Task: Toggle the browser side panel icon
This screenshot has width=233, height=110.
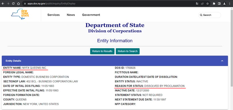Action: pyautogui.click(x=219, y=3)
